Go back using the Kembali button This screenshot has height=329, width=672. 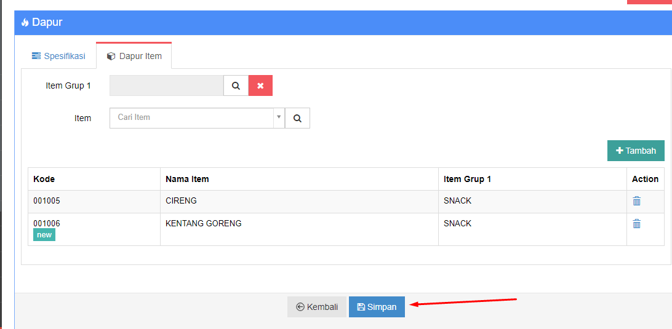(x=317, y=307)
